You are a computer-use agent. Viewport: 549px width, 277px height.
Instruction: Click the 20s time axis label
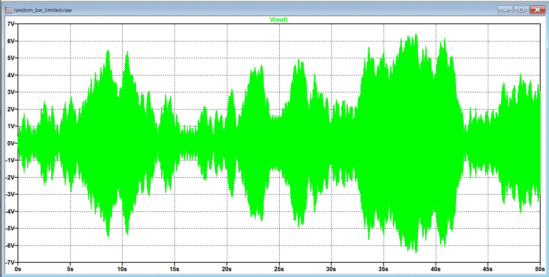(x=227, y=269)
